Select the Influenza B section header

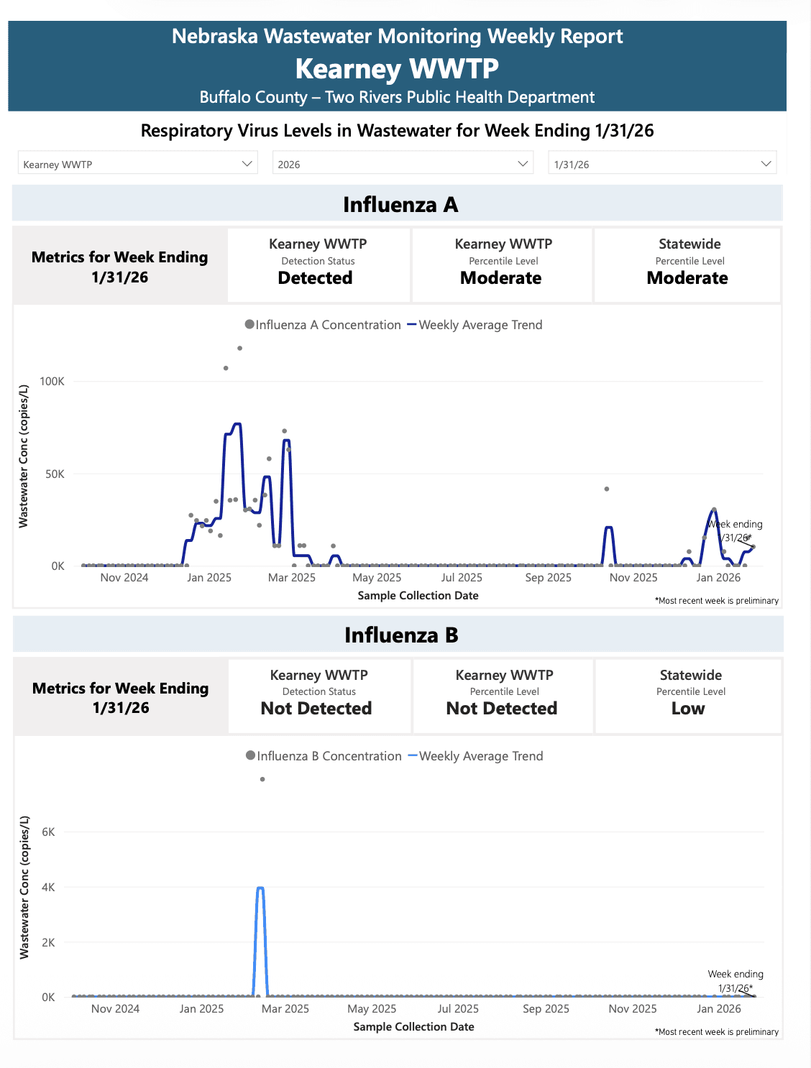(400, 635)
